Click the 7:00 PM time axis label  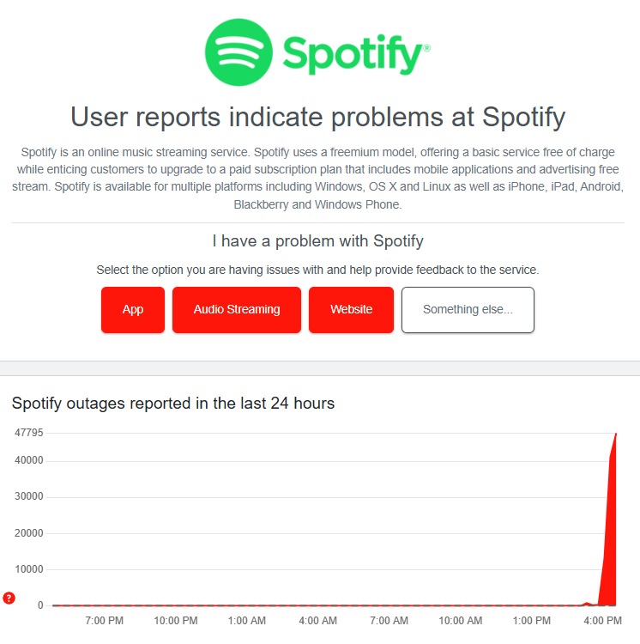coord(104,621)
